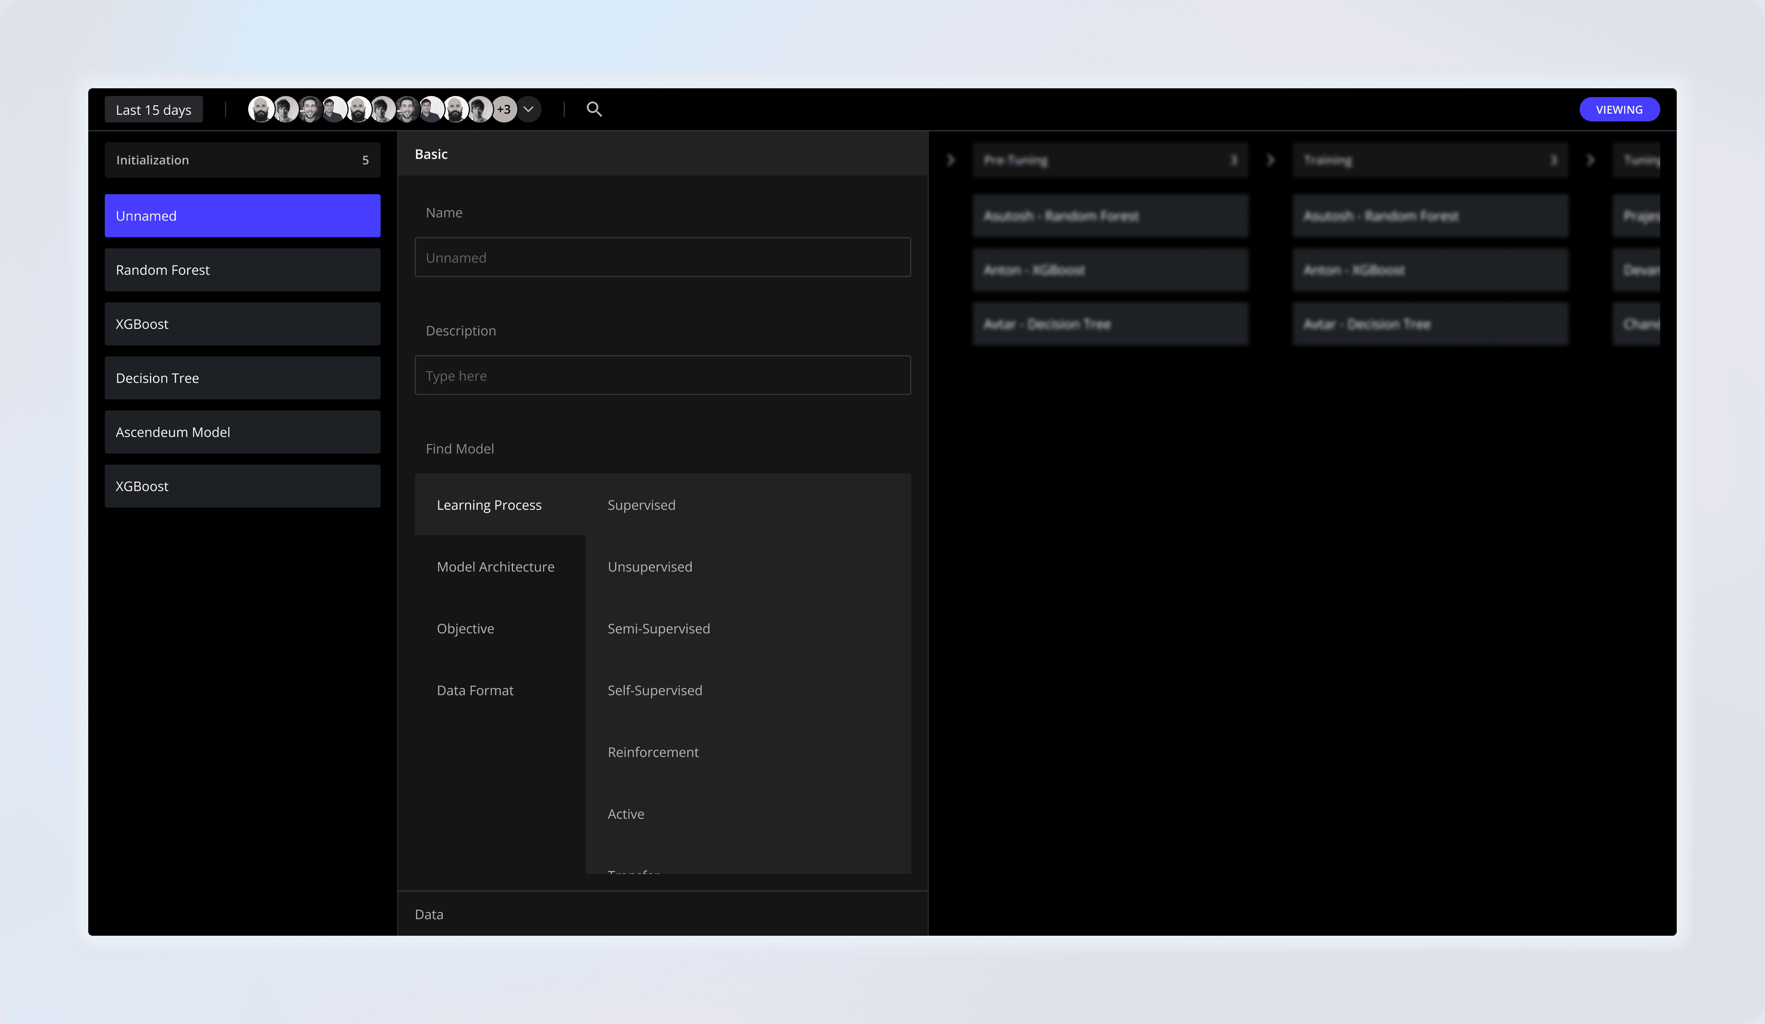Viewport: 1765px width, 1024px height.
Task: Pick the Reinforcement learning option
Action: coord(653,751)
